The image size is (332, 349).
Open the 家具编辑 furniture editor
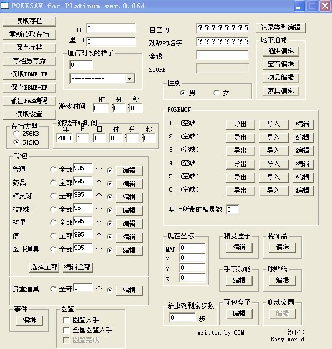coord(281,91)
